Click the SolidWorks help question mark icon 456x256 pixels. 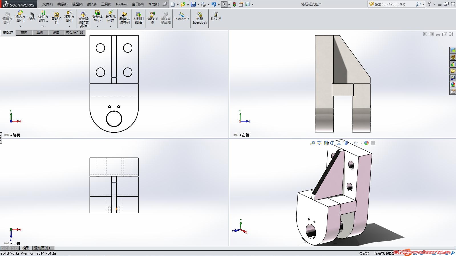coord(429,4)
